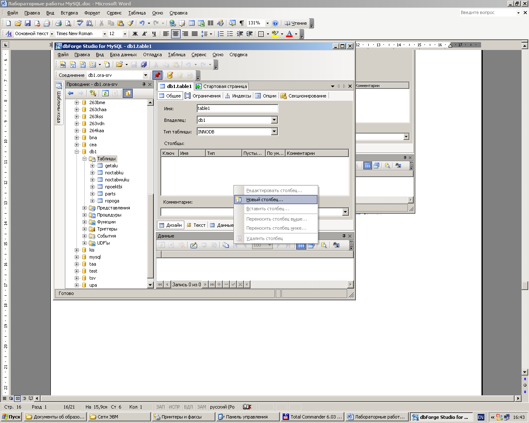The width and height of the screenshot is (529, 423).
Task: Toggle center text alignment
Action: pyautogui.click(x=176, y=34)
